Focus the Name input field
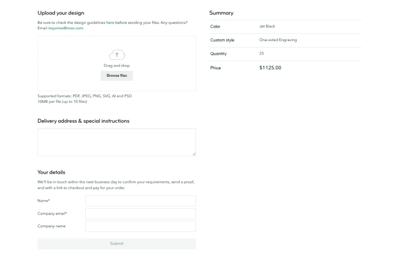Image resolution: width=405 pixels, height=256 pixels. tap(141, 201)
